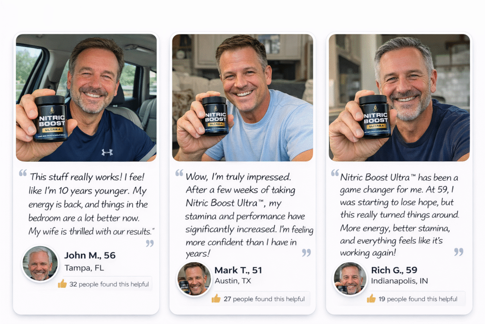Click thumbs-up icon on Rich G.'s review
485x324 pixels.
pos(371,298)
